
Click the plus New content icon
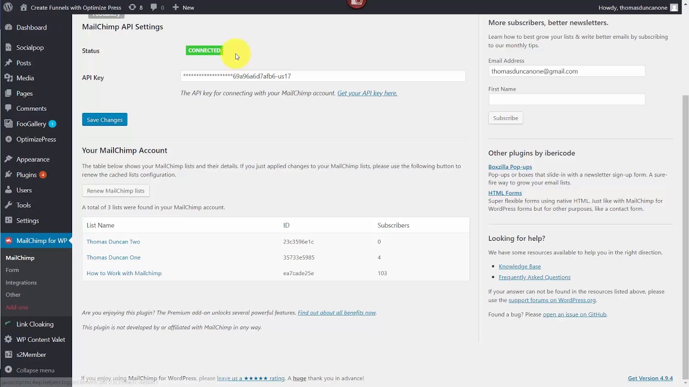(175, 8)
